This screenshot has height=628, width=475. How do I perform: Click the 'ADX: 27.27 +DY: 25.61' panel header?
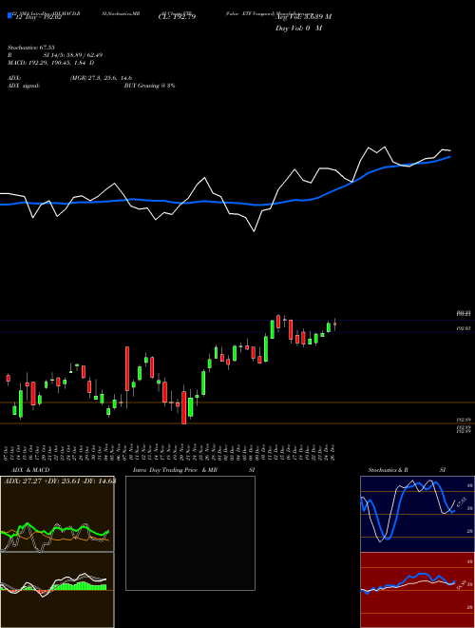pyautogui.click(x=60, y=481)
